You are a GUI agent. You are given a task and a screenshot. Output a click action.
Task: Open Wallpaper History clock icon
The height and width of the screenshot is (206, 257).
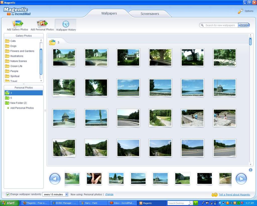pos(66,24)
